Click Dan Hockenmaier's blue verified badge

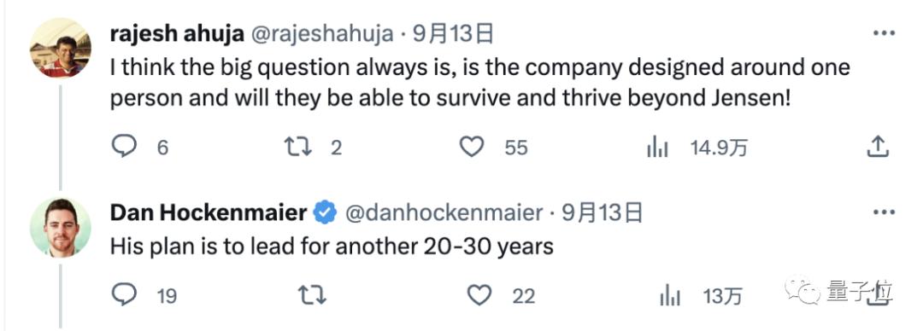point(325,212)
